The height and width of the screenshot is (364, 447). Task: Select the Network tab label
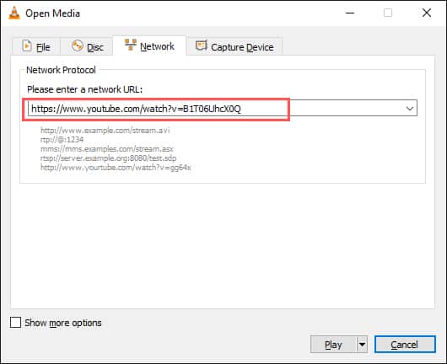(x=157, y=46)
